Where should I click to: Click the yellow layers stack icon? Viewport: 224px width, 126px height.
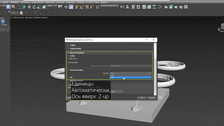point(21,13)
